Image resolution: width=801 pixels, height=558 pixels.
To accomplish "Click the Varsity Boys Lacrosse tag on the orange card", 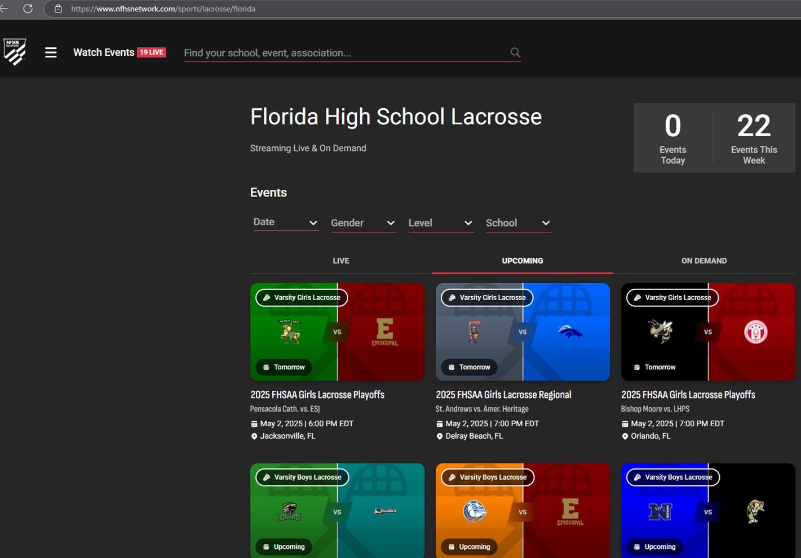I will pos(488,477).
